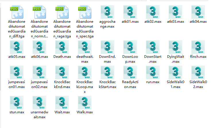Screen dimensions: 211x128
Task: Select the DownStart.max file icon
Action: click(x=153, y=47)
